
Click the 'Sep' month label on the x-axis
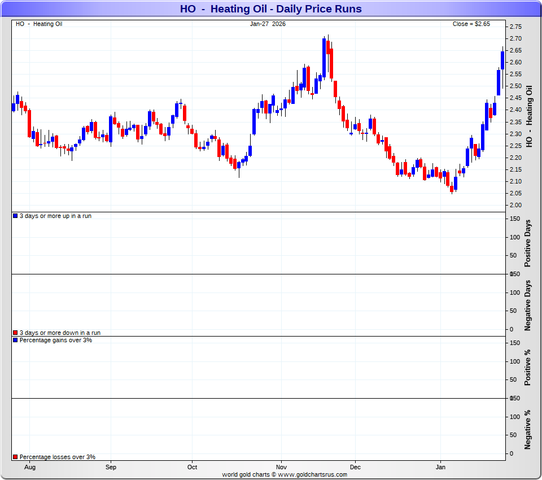coord(111,468)
